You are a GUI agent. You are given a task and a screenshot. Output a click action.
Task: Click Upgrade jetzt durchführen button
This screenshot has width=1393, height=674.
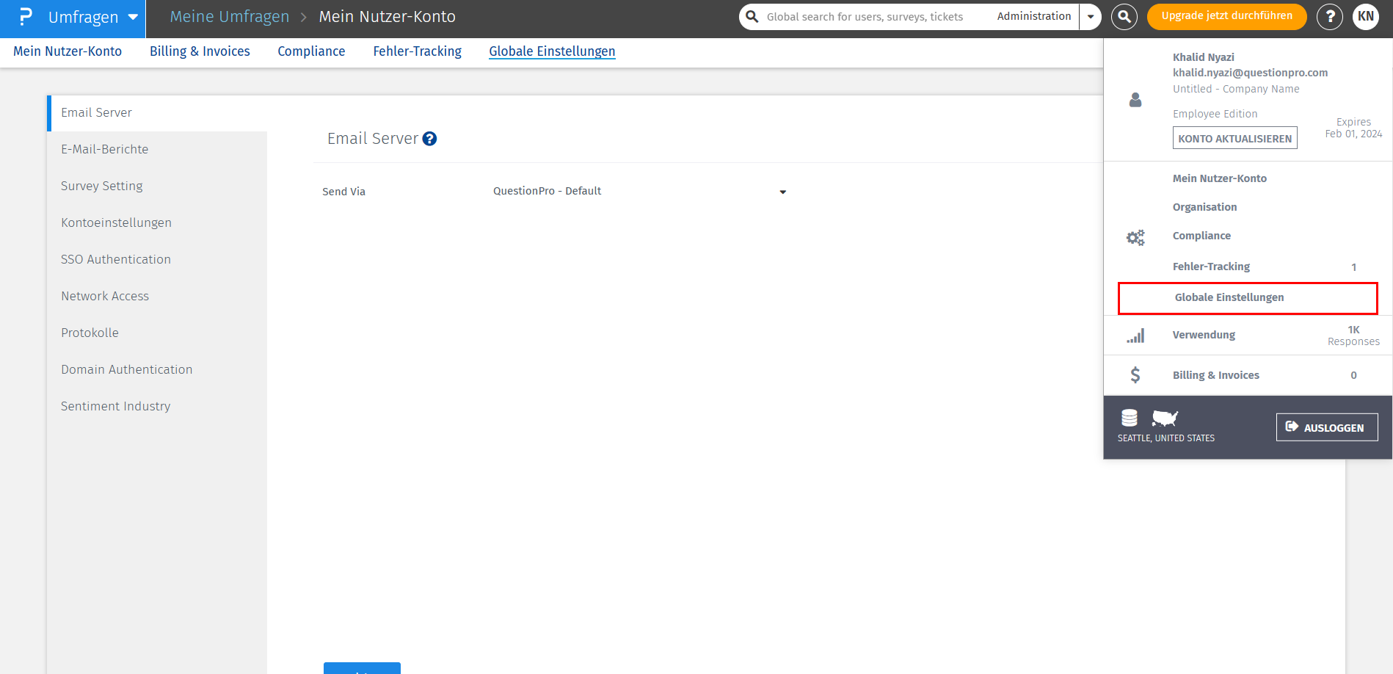(1226, 16)
